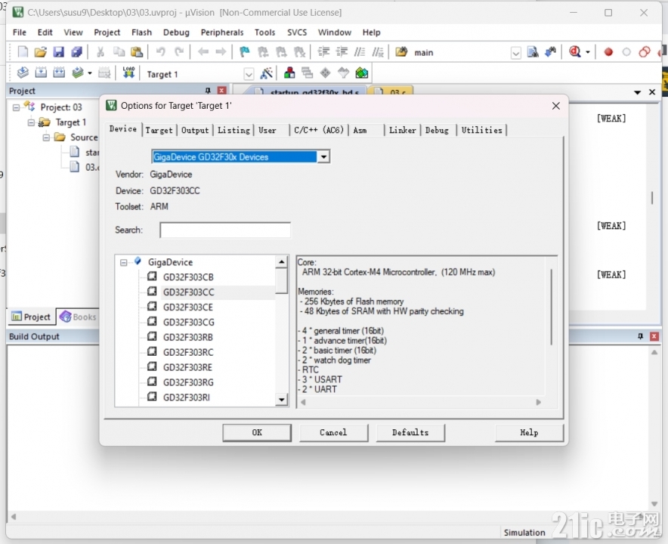Navigate forward with the right arrow icon
The image size is (668, 544).
click(x=221, y=52)
